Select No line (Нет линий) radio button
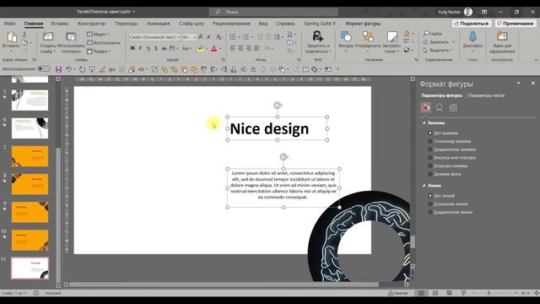This screenshot has height=304, width=540. 430,195
